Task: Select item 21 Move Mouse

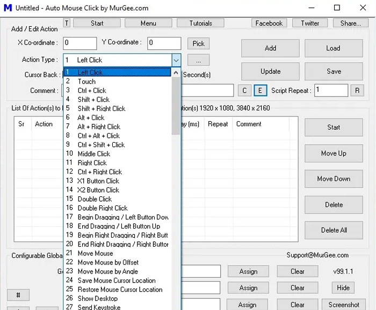Action: [x=117, y=253]
